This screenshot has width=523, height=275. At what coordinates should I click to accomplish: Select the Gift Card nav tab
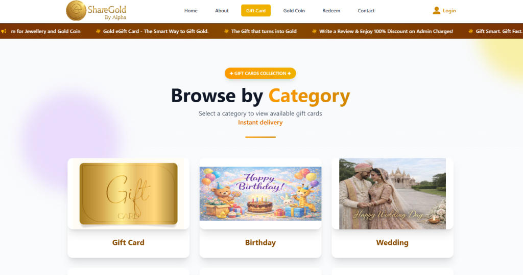[256, 11]
